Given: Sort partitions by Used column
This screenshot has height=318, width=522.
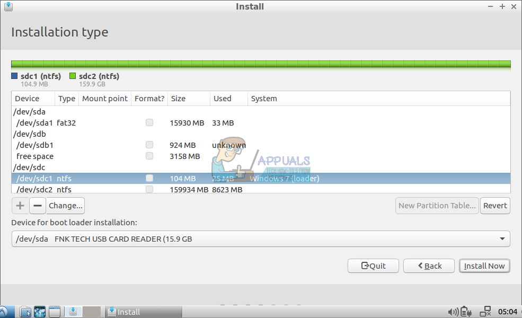Looking at the screenshot, I should pos(229,99).
